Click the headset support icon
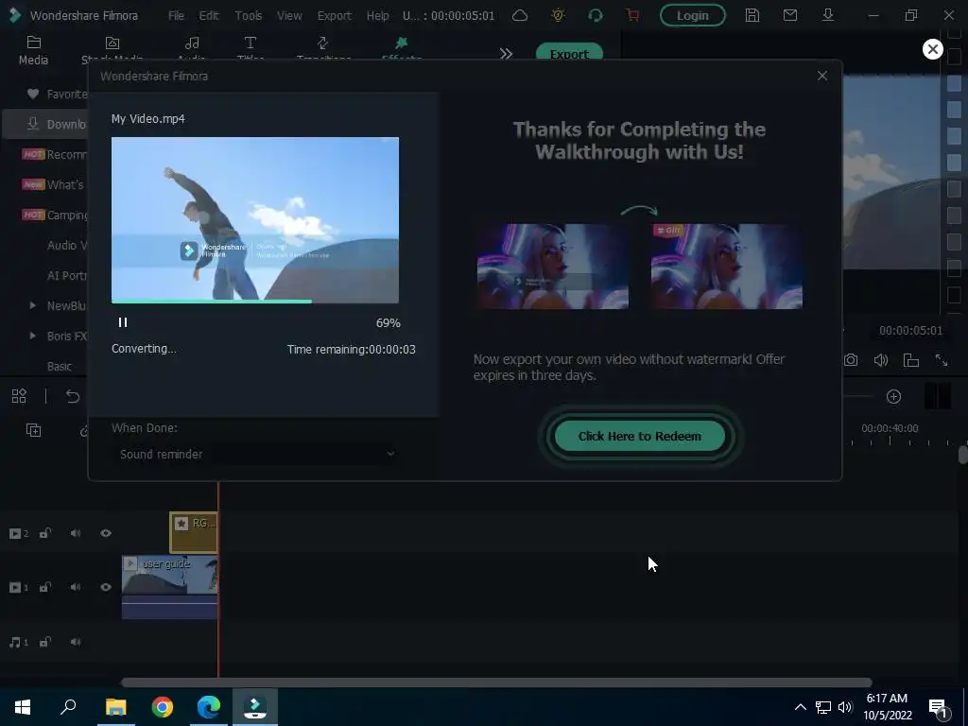 596,15
